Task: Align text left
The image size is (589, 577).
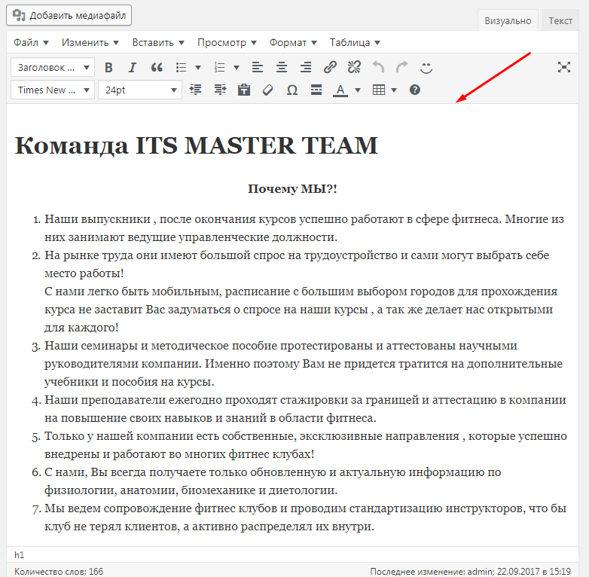Action: [258, 68]
